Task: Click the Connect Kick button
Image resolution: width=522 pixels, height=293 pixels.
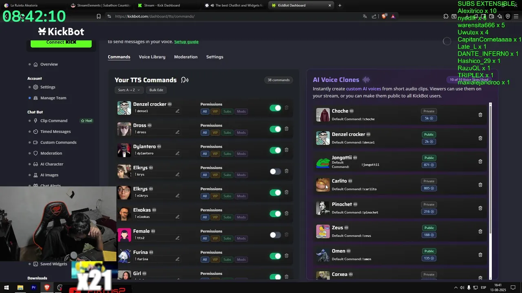Action: click(61, 42)
